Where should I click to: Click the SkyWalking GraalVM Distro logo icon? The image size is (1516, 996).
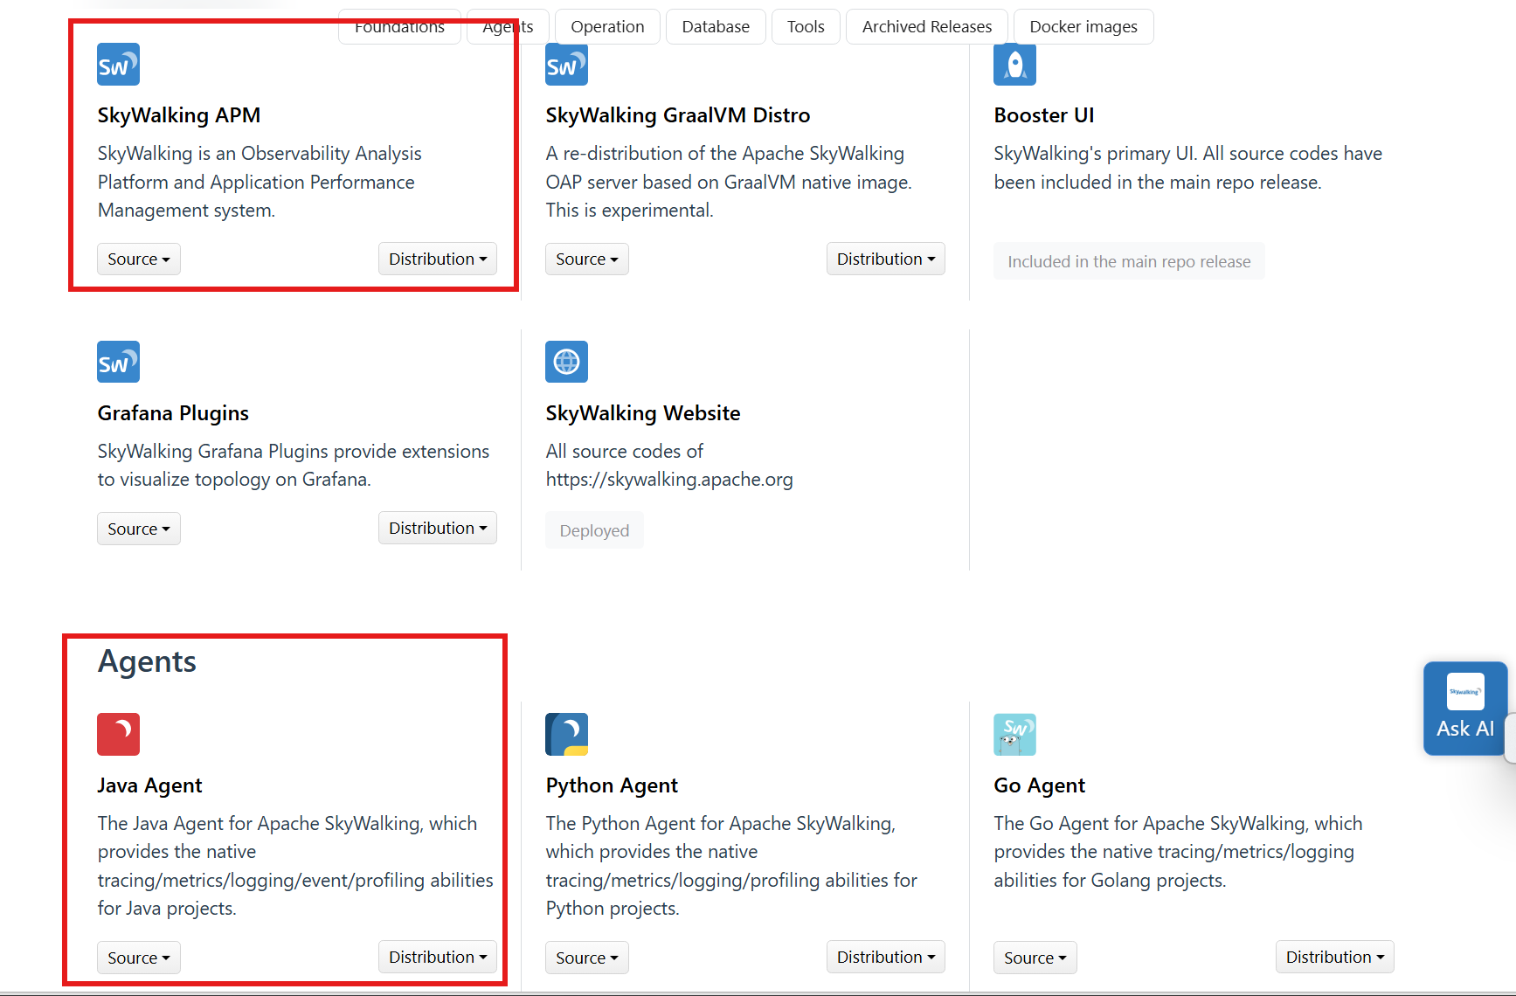click(x=566, y=64)
